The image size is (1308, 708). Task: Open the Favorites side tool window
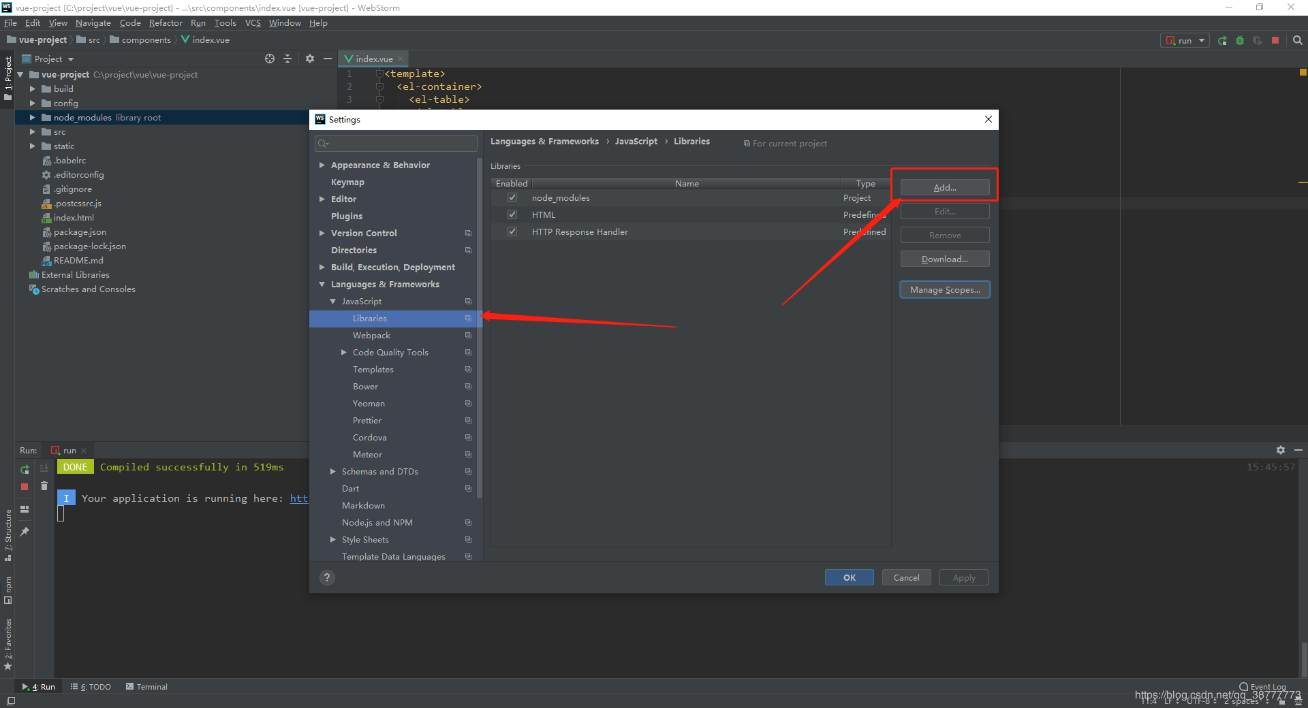(x=8, y=644)
